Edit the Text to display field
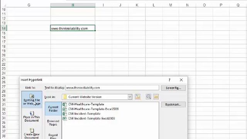Viewport: 247px width, 139px height. click(112, 88)
